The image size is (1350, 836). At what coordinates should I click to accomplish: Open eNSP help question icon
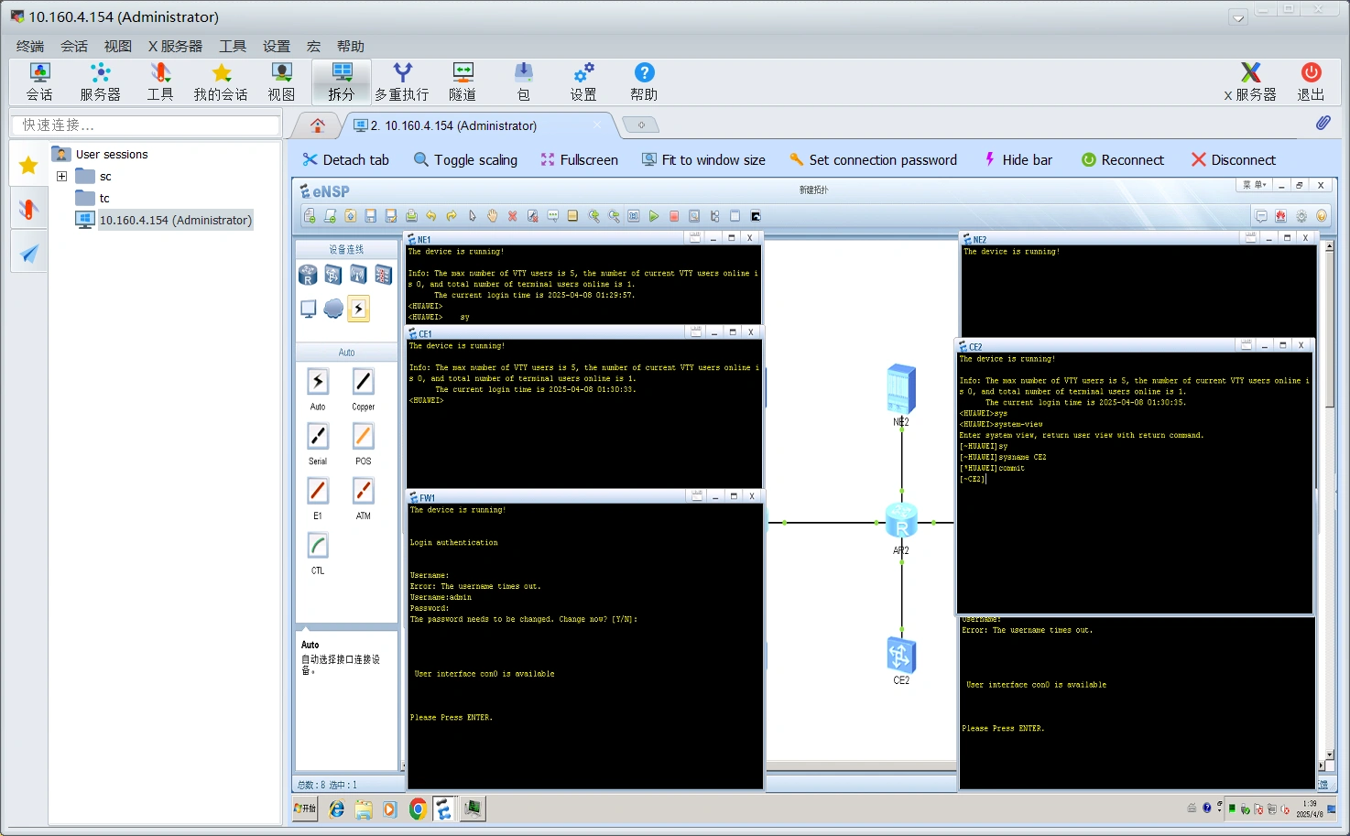[x=1322, y=216]
